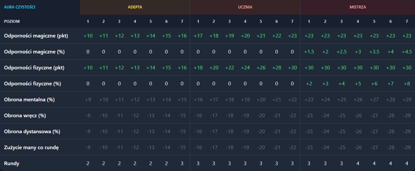Click the +9 Obrona mentalna value
415x171 pixels.
point(88,100)
